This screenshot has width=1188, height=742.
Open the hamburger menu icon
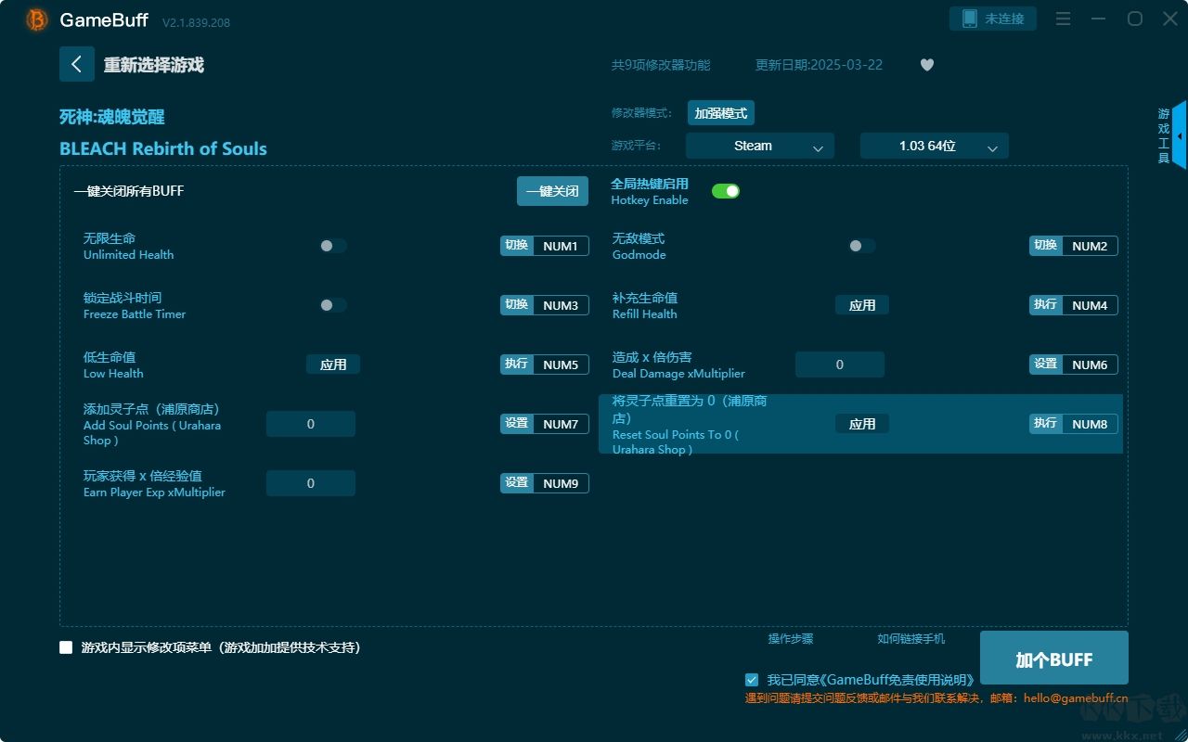(1064, 19)
